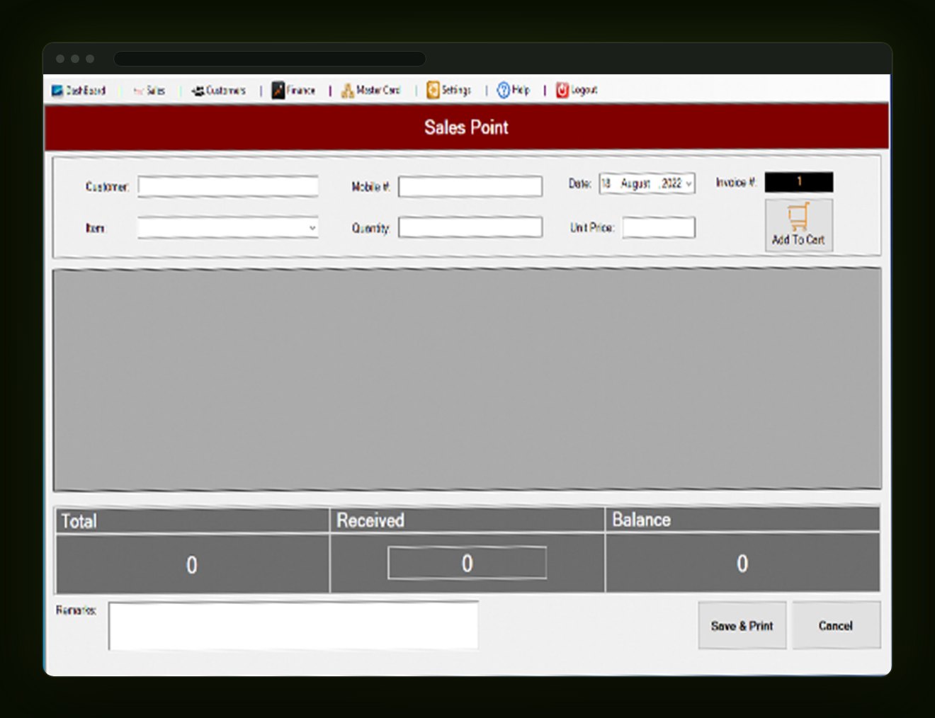
Task: Focus the Unit Price input field
Action: 659,227
